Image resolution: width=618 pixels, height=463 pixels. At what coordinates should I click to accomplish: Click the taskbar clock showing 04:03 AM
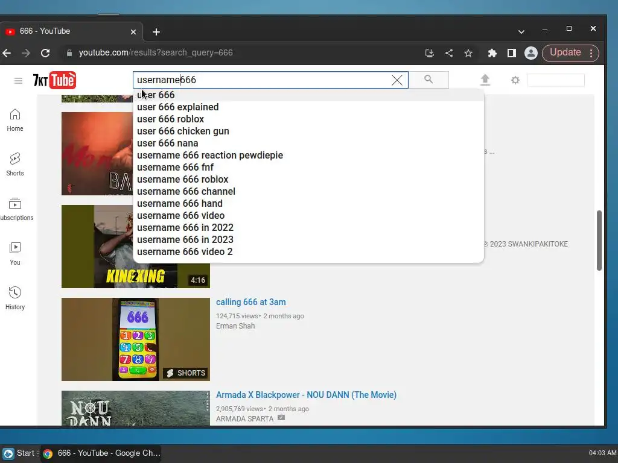(603, 453)
